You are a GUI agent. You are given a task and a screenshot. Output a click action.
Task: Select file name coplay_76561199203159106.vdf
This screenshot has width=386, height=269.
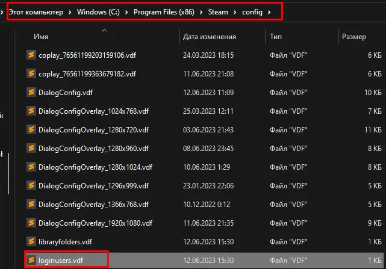tap(87, 55)
